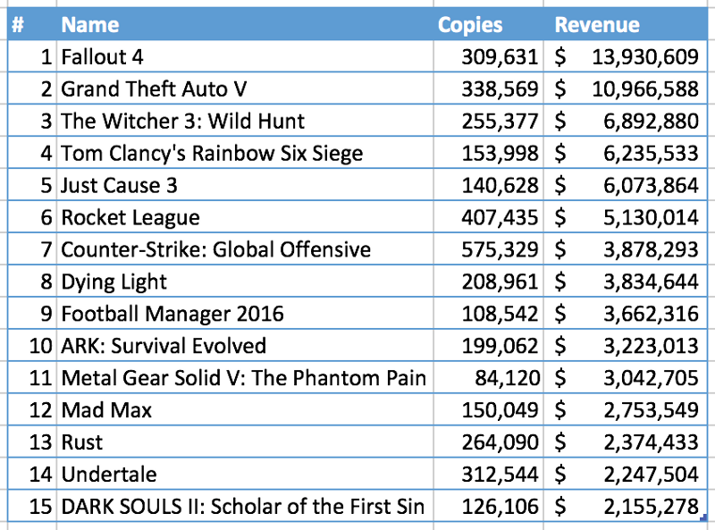The width and height of the screenshot is (715, 530).
Task: Select Tom Clancy's Rainbow Six Siege cell
Action: pyautogui.click(x=245, y=153)
